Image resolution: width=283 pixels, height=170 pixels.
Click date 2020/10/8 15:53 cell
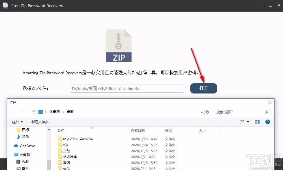[144, 163]
